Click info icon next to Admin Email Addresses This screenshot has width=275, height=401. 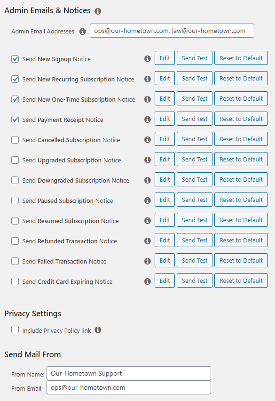click(x=82, y=32)
